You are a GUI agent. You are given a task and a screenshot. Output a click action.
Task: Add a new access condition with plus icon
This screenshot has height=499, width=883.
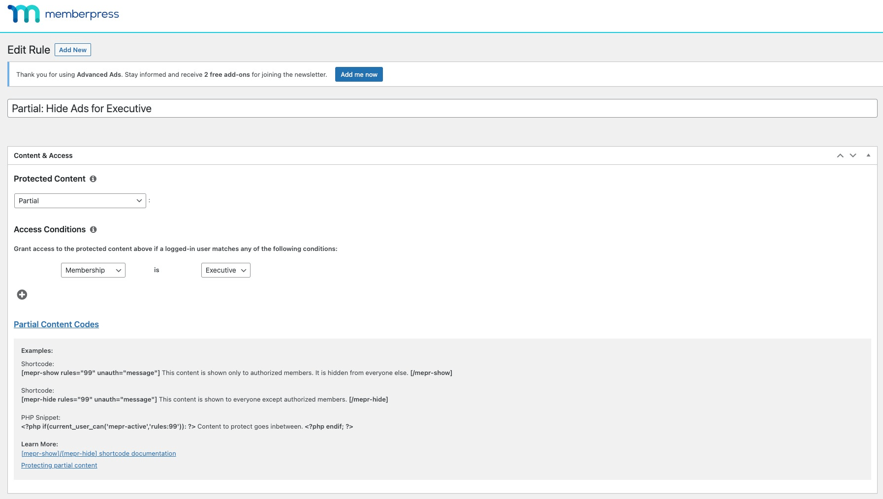(22, 295)
